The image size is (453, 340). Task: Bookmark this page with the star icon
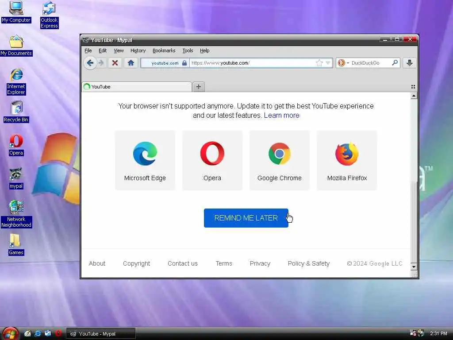coord(319,63)
